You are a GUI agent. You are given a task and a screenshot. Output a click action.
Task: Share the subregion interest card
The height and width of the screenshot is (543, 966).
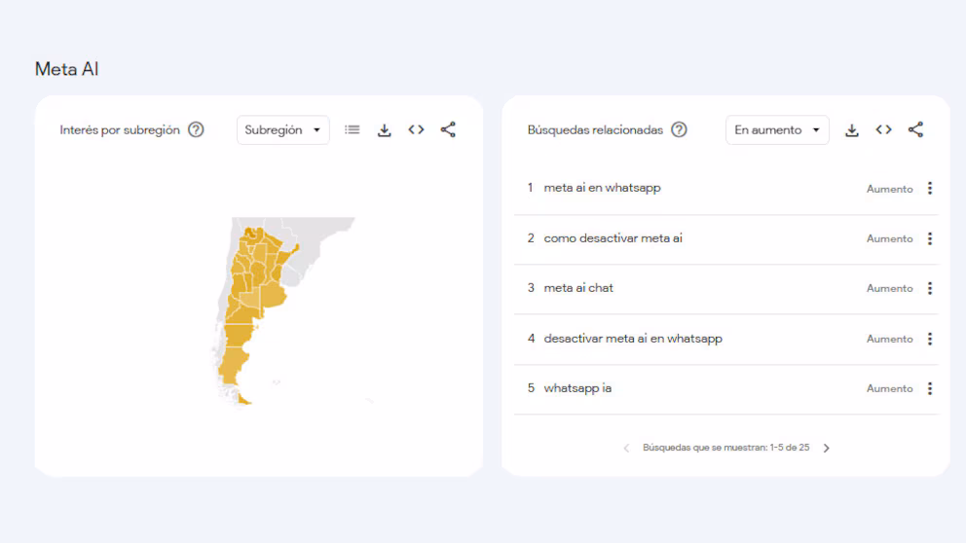(x=448, y=129)
